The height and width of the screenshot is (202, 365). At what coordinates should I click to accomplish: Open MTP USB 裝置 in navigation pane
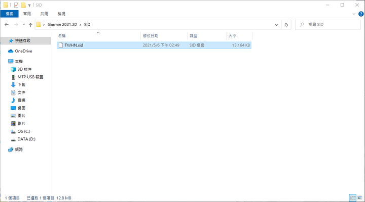30,77
